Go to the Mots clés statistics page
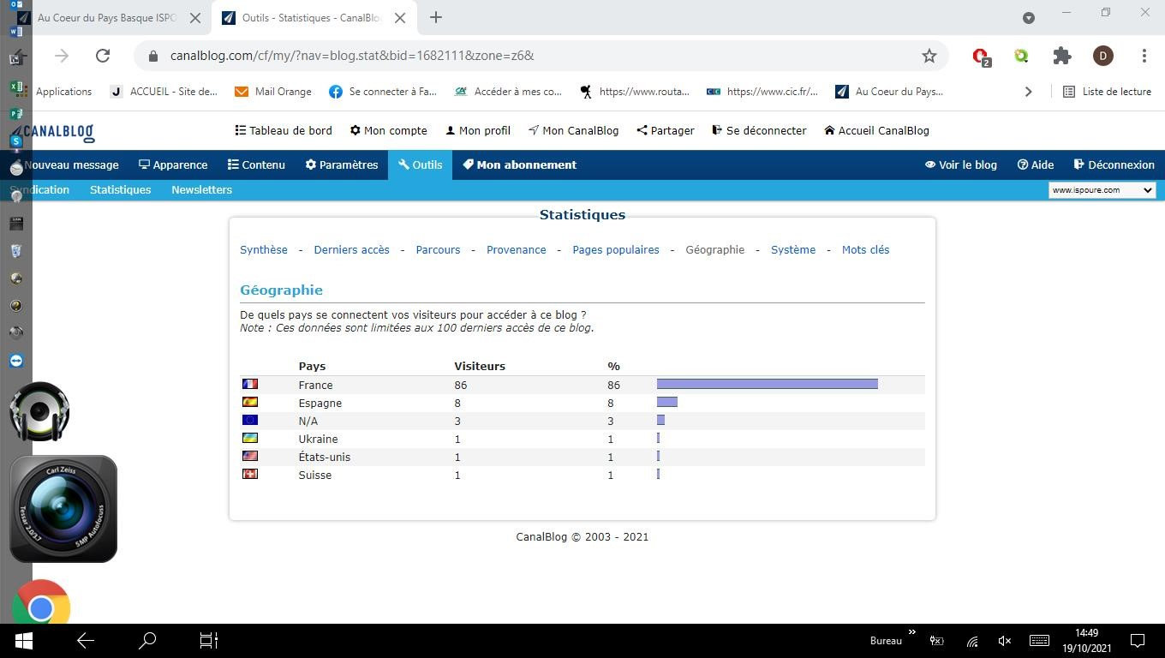 tap(865, 250)
